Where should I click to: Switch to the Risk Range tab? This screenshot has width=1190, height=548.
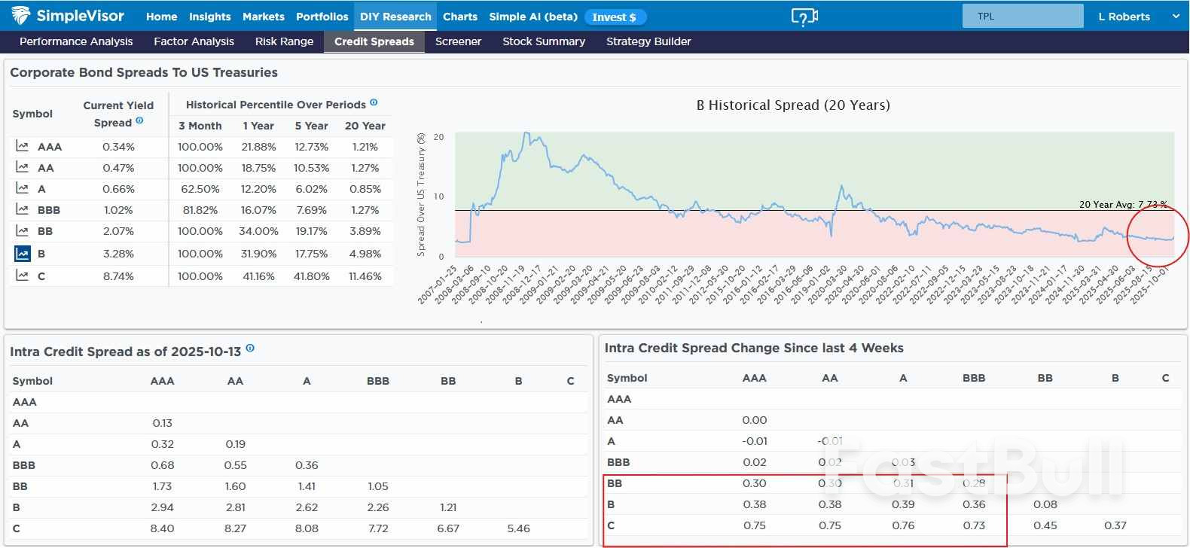coord(284,41)
